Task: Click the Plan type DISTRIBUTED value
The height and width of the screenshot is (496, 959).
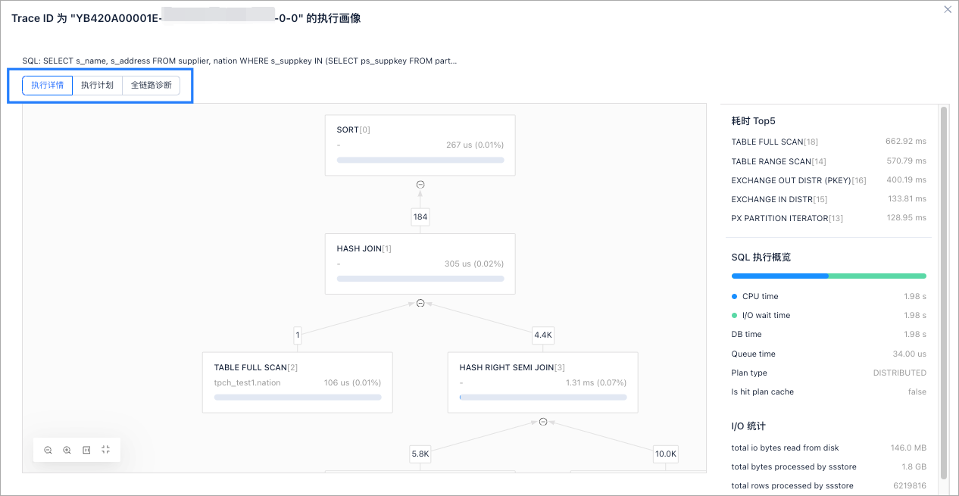Action: pyautogui.click(x=899, y=373)
